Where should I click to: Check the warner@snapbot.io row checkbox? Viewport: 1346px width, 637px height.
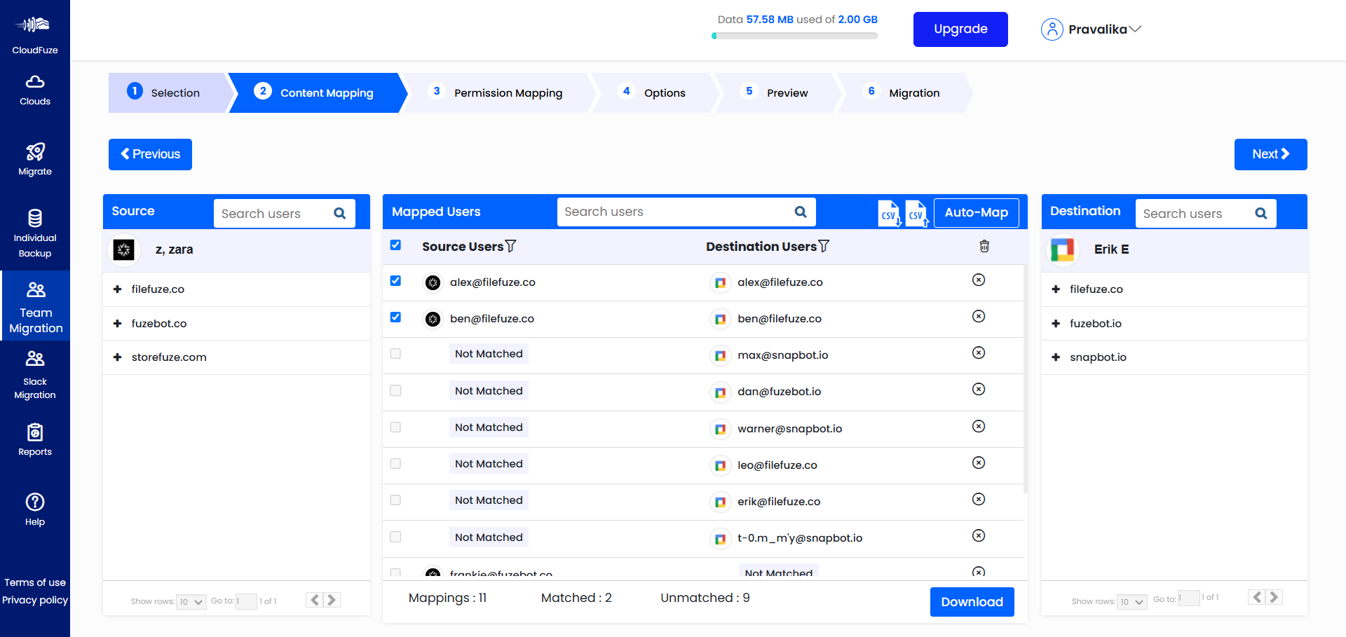click(x=395, y=427)
